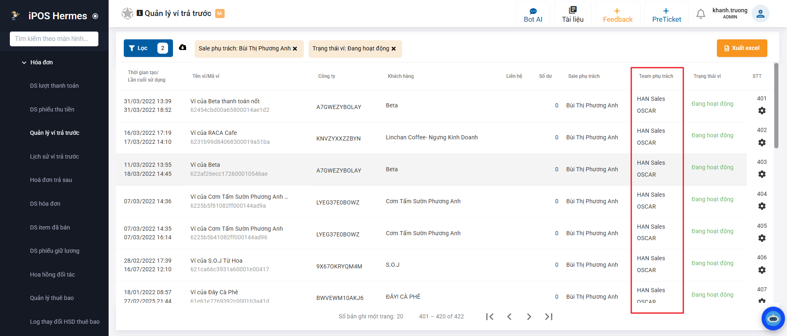Collapse the Hóa đơn menu group

pos(37,62)
